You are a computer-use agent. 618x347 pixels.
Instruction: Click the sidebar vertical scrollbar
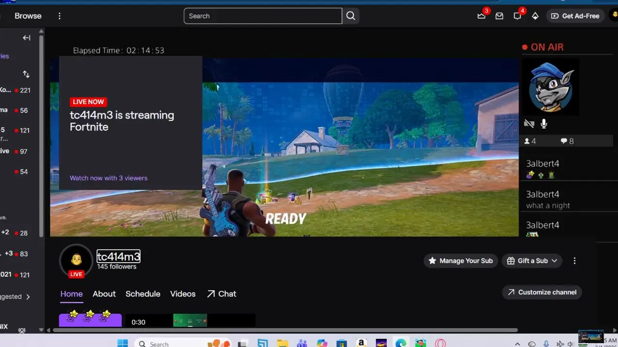pyautogui.click(x=42, y=135)
